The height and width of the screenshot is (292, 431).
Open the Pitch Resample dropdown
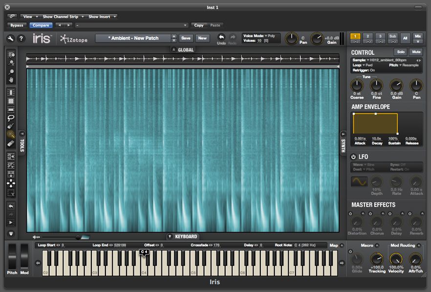tap(409, 65)
